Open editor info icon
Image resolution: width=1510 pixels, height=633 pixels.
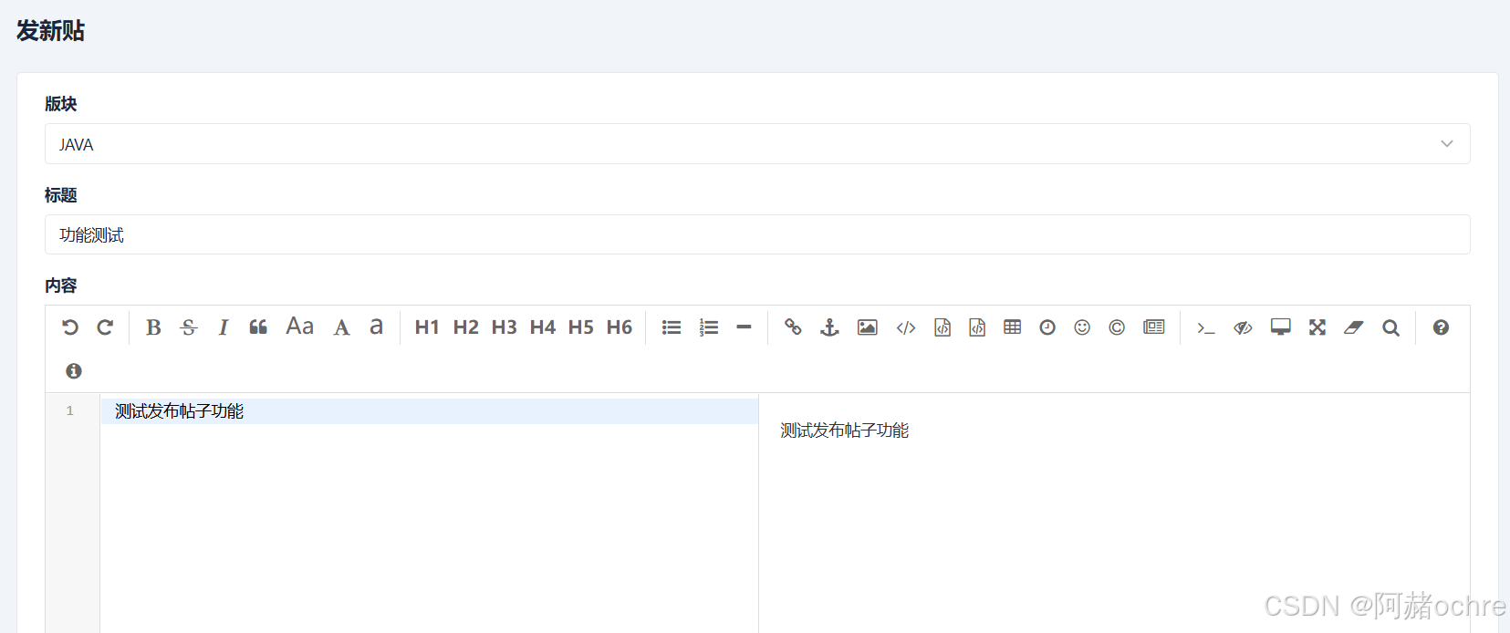tap(74, 371)
